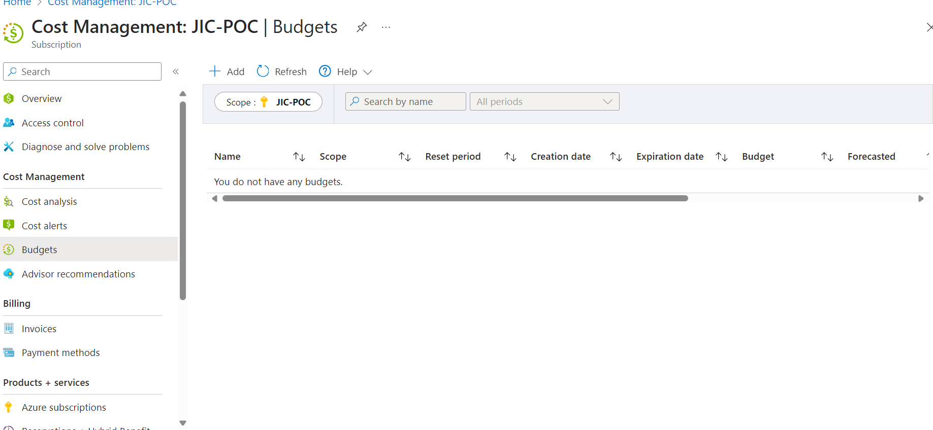Screen dimensions: 933x430
Task: Sort by Expiration date column arrows
Action: 722,157
